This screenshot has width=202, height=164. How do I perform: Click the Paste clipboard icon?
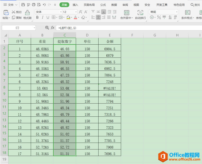6,13
